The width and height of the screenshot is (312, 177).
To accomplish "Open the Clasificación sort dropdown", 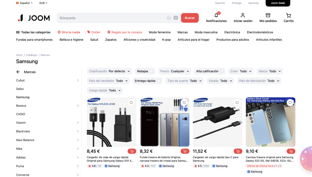I will (x=109, y=71).
